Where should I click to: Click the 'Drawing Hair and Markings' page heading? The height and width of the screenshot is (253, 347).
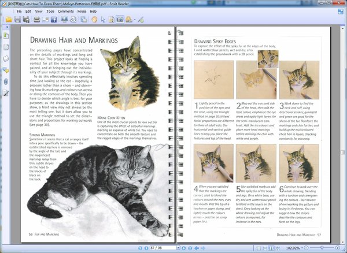(74, 40)
